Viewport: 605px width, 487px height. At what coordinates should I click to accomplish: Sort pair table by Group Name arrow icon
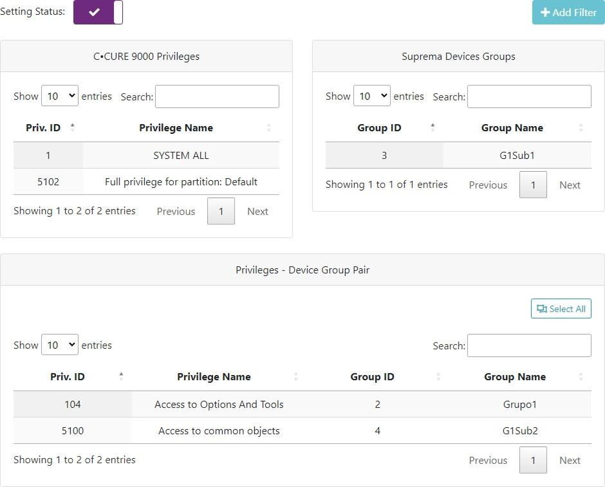(x=581, y=376)
